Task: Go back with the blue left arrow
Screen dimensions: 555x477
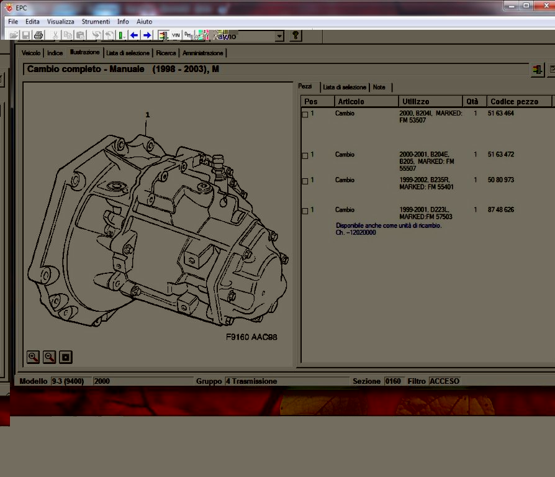Action: pos(134,35)
